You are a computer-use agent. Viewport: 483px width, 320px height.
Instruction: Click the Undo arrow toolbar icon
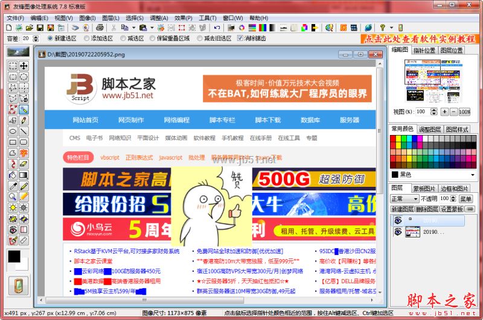[217, 28]
